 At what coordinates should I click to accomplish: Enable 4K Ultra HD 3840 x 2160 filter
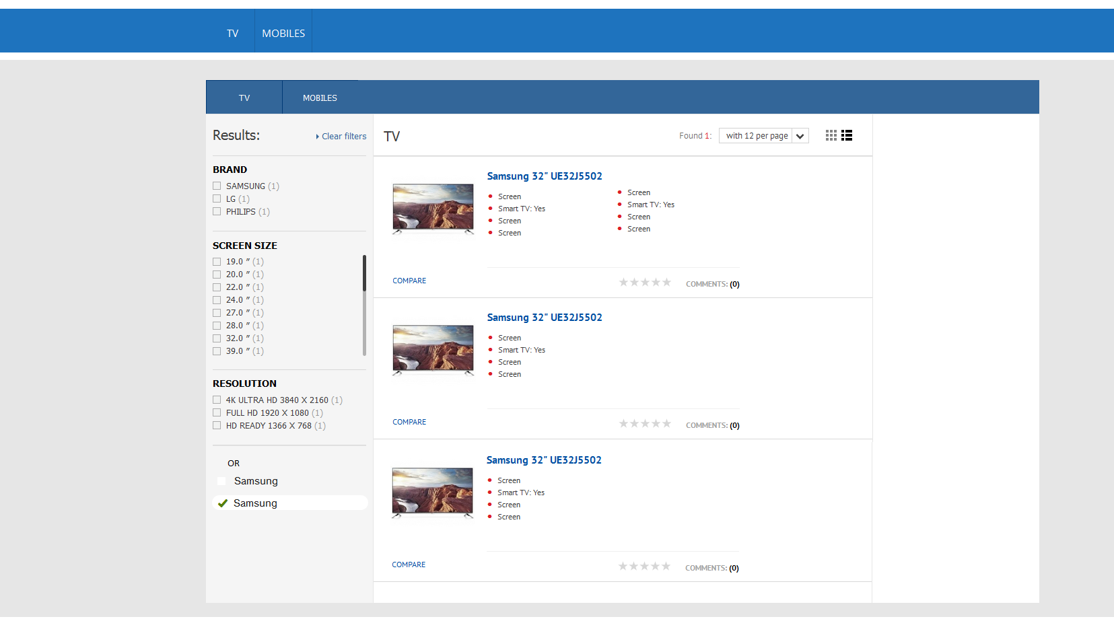tap(217, 400)
